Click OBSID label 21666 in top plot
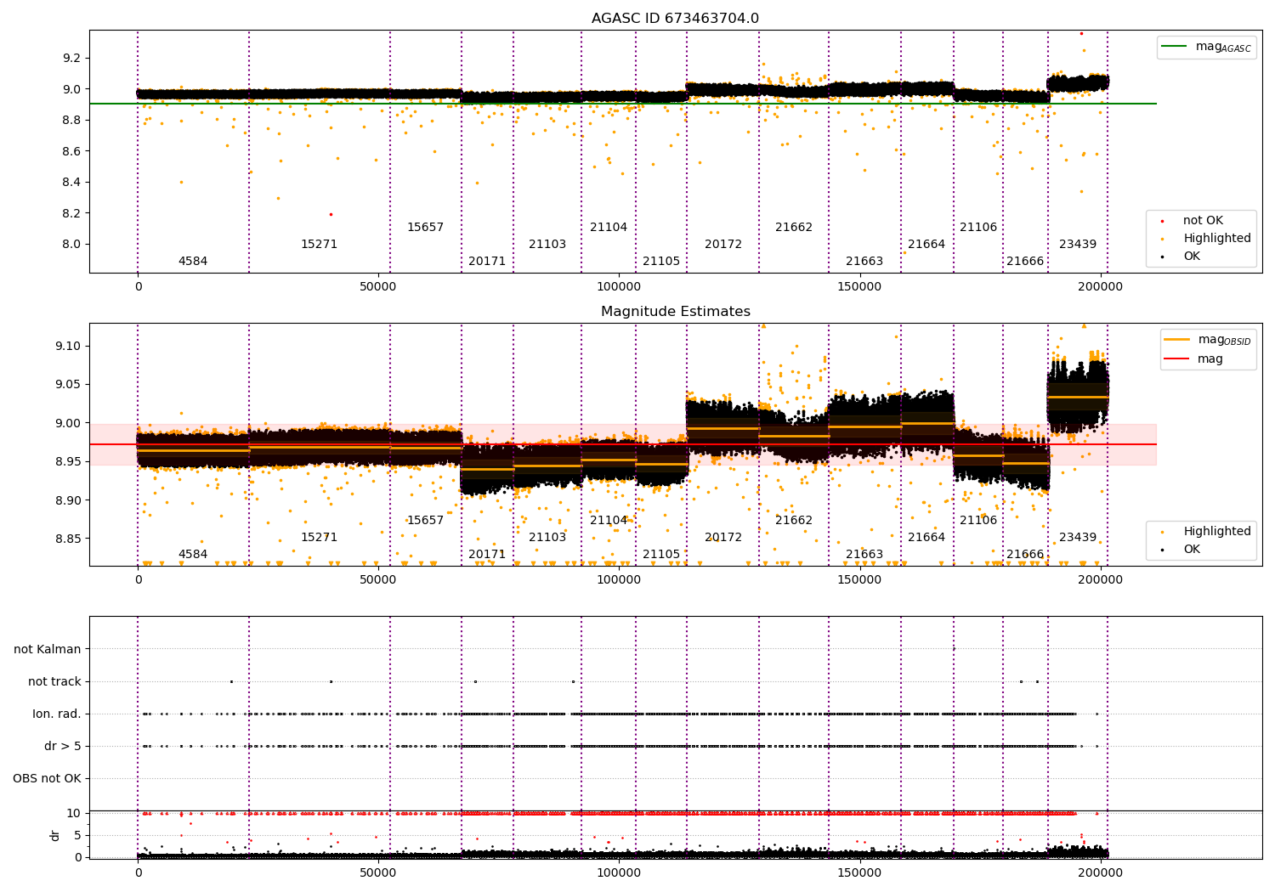The height and width of the screenshot is (892, 1275). click(1025, 262)
